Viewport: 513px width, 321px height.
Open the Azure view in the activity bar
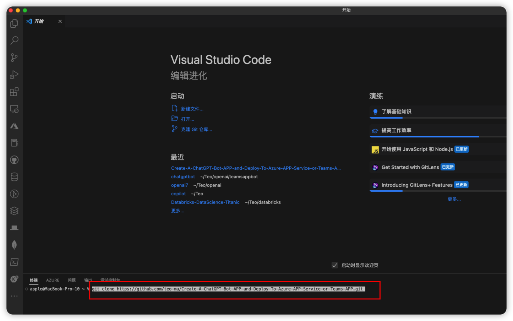pyautogui.click(x=14, y=126)
